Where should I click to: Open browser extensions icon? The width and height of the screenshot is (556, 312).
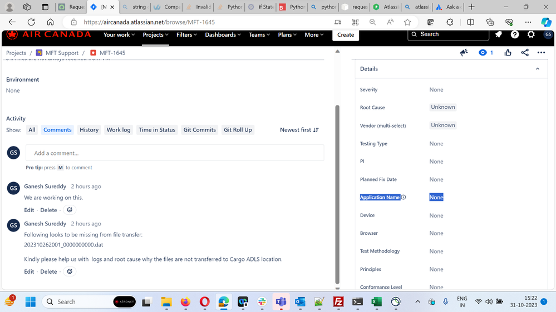(x=450, y=22)
